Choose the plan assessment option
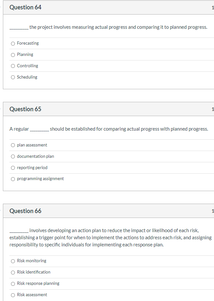The height and width of the screenshot is (301, 214). point(13,145)
